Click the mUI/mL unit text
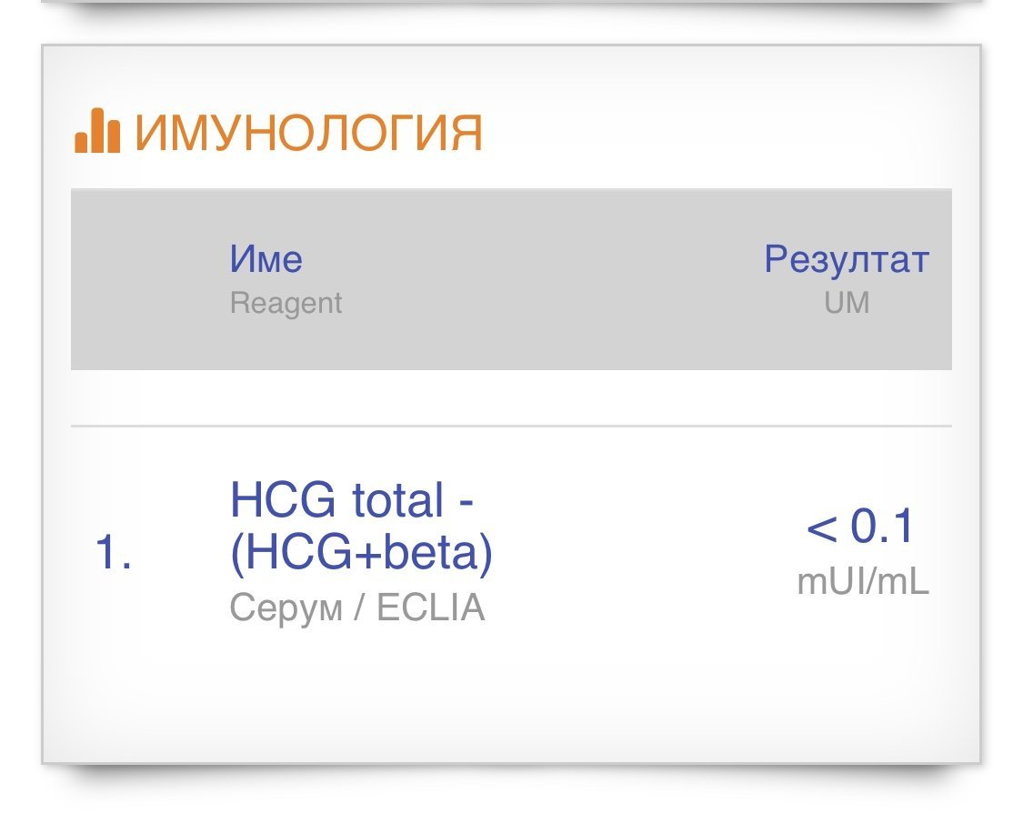This screenshot has width=1023, height=814. pos(862,582)
